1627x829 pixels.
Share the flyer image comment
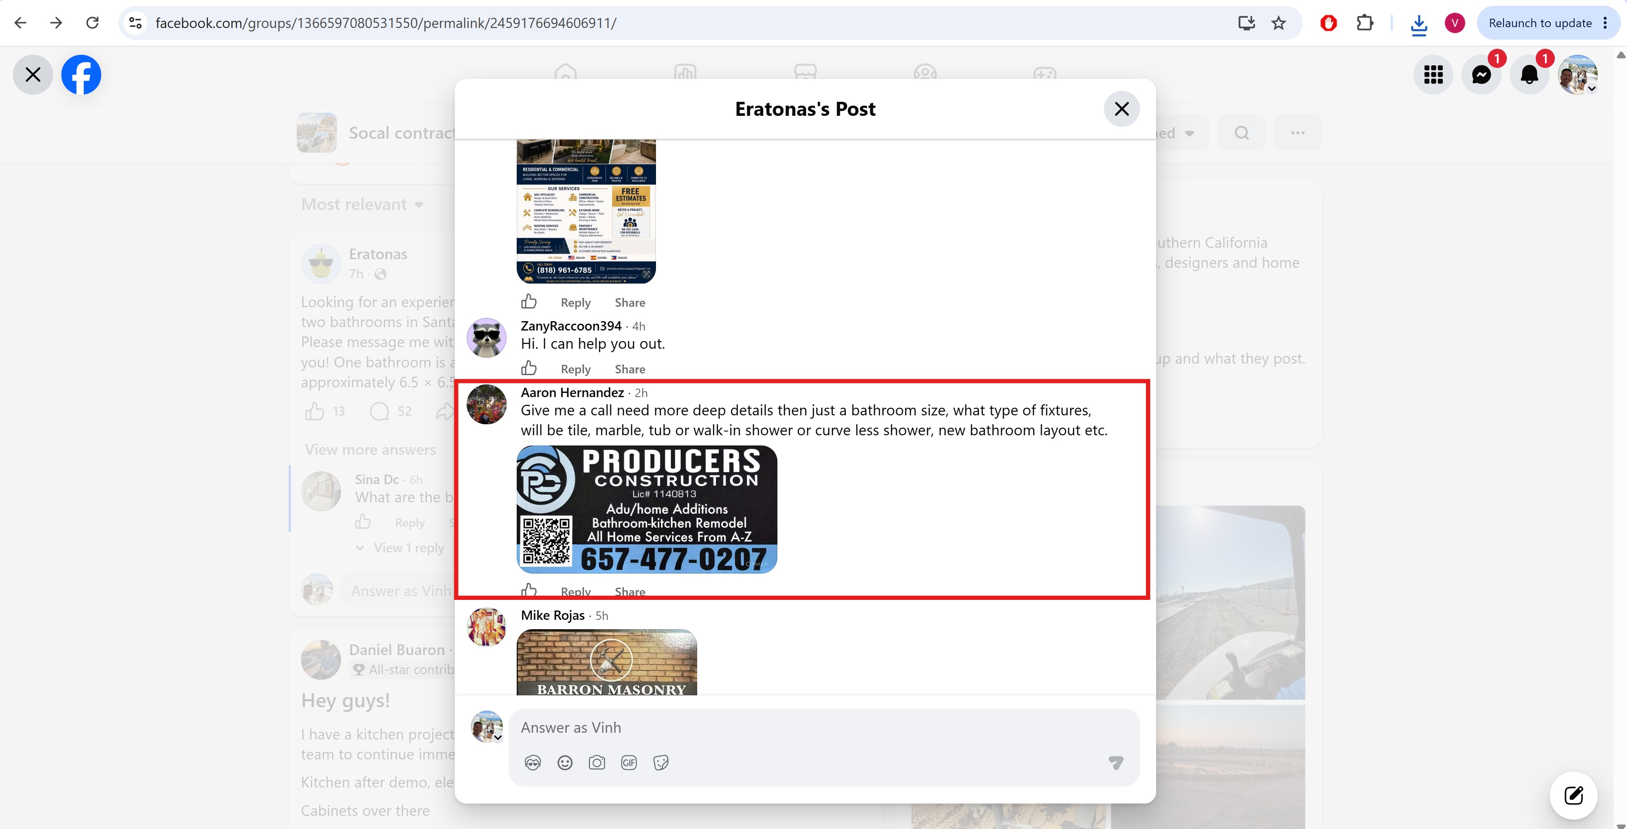tap(630, 303)
